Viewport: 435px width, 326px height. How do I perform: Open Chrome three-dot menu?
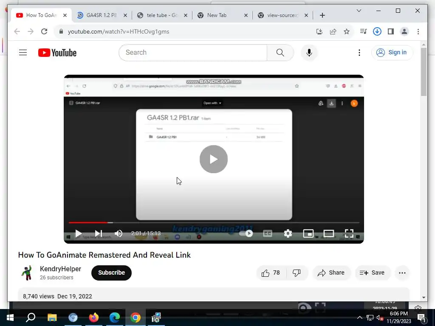[x=418, y=31]
